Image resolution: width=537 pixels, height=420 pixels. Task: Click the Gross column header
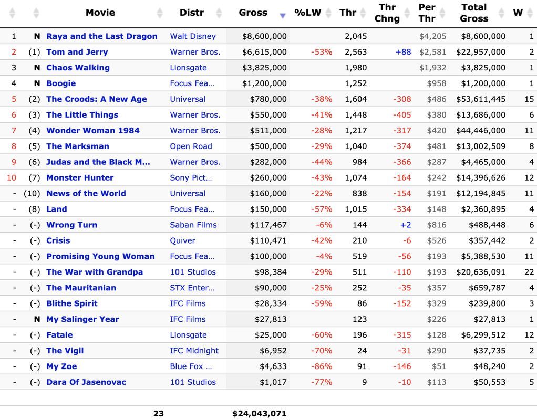point(253,13)
